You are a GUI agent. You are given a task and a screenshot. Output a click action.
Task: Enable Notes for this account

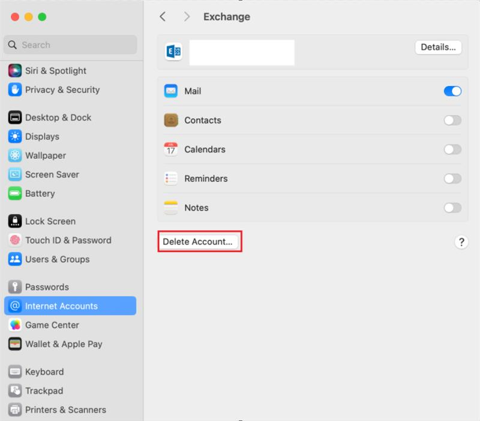coord(452,208)
